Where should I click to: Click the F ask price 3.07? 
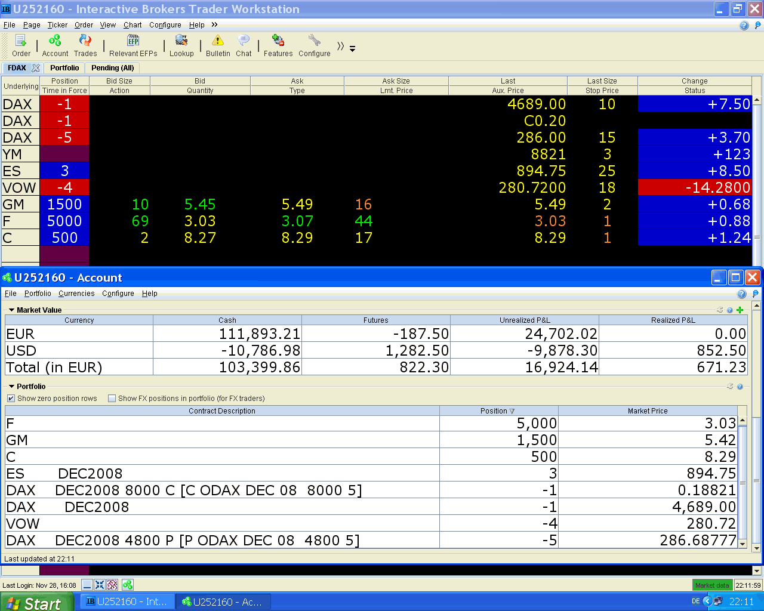(x=297, y=221)
